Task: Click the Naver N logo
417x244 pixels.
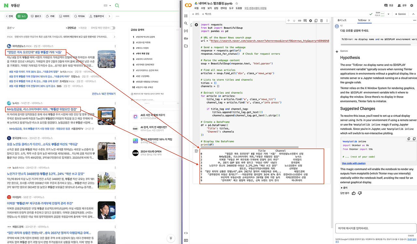Action: coord(7,6)
